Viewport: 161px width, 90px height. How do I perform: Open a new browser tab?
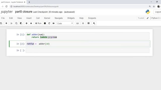pos(29,2)
